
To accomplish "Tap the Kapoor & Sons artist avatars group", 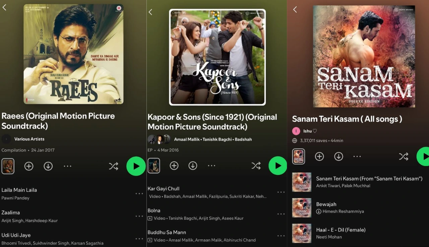I will (x=159, y=139).
